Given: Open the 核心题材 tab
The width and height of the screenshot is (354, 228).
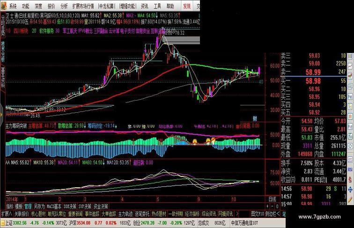Looking at the screenshot, I should tap(38, 213).
